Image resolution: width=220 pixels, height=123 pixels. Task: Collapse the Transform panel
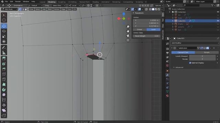[x=133, y=13]
